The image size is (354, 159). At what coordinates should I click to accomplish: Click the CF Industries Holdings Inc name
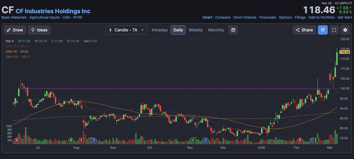coord(53,11)
